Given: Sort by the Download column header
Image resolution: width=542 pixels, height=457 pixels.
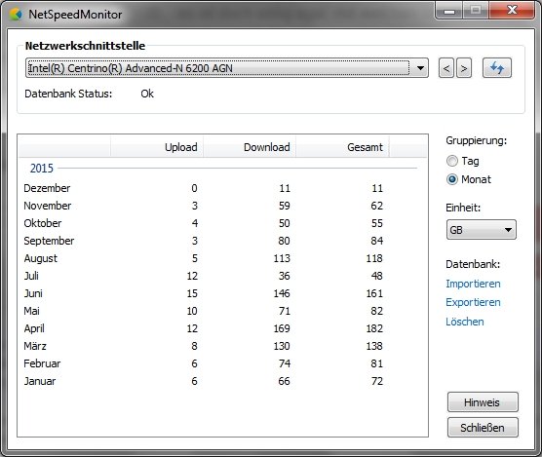Looking at the screenshot, I should click(250, 147).
